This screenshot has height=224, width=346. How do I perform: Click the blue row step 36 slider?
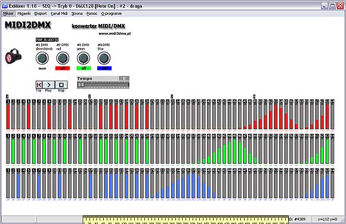(x=189, y=185)
